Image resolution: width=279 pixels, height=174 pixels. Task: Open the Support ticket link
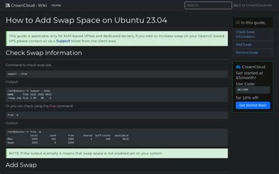tap(63, 41)
